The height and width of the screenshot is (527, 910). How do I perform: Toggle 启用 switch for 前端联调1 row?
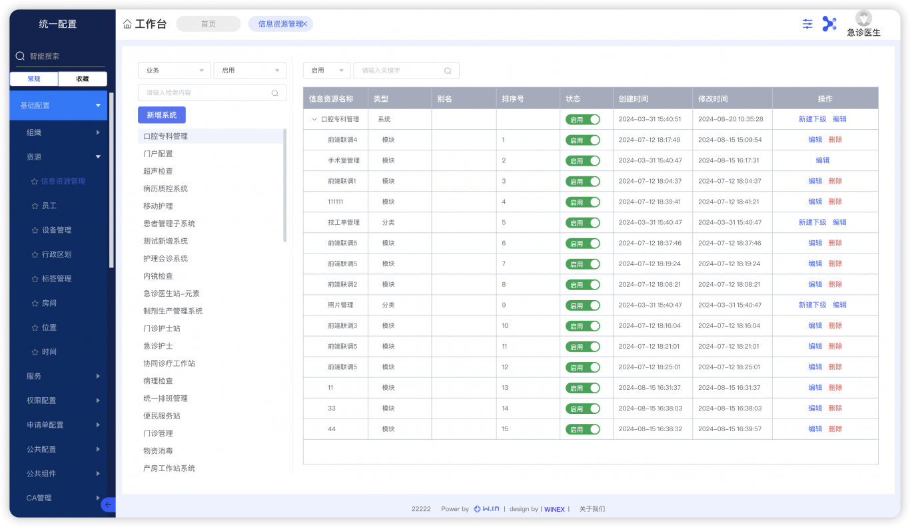[x=583, y=181]
